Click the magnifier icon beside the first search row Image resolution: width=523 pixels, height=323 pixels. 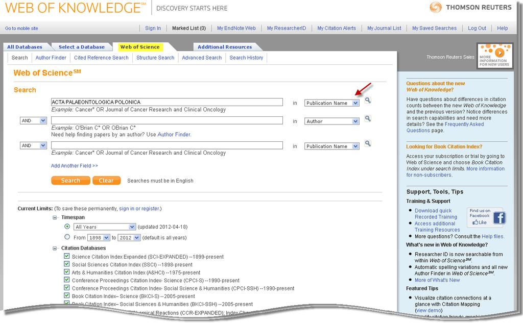click(x=368, y=100)
